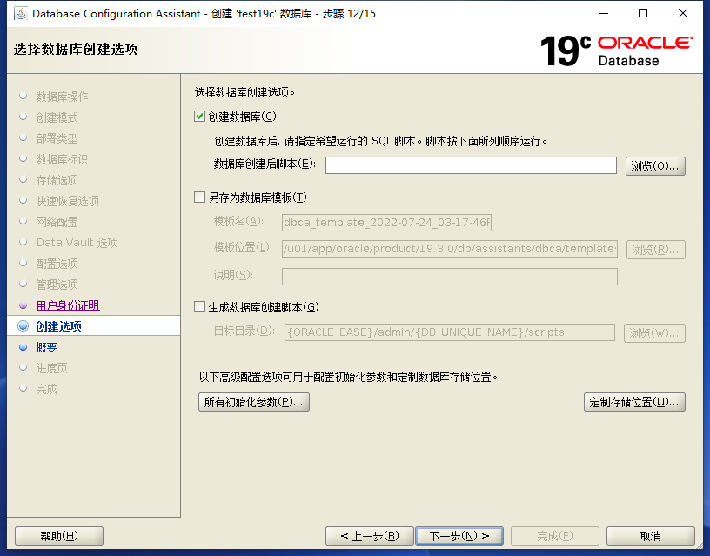
Task: Click the 完成 step in the sidebar
Action: click(47, 389)
